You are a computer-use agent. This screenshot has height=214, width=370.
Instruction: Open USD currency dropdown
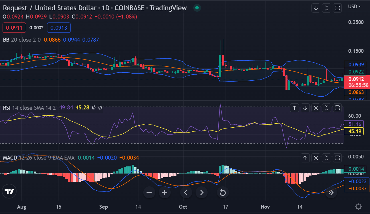click(x=355, y=6)
